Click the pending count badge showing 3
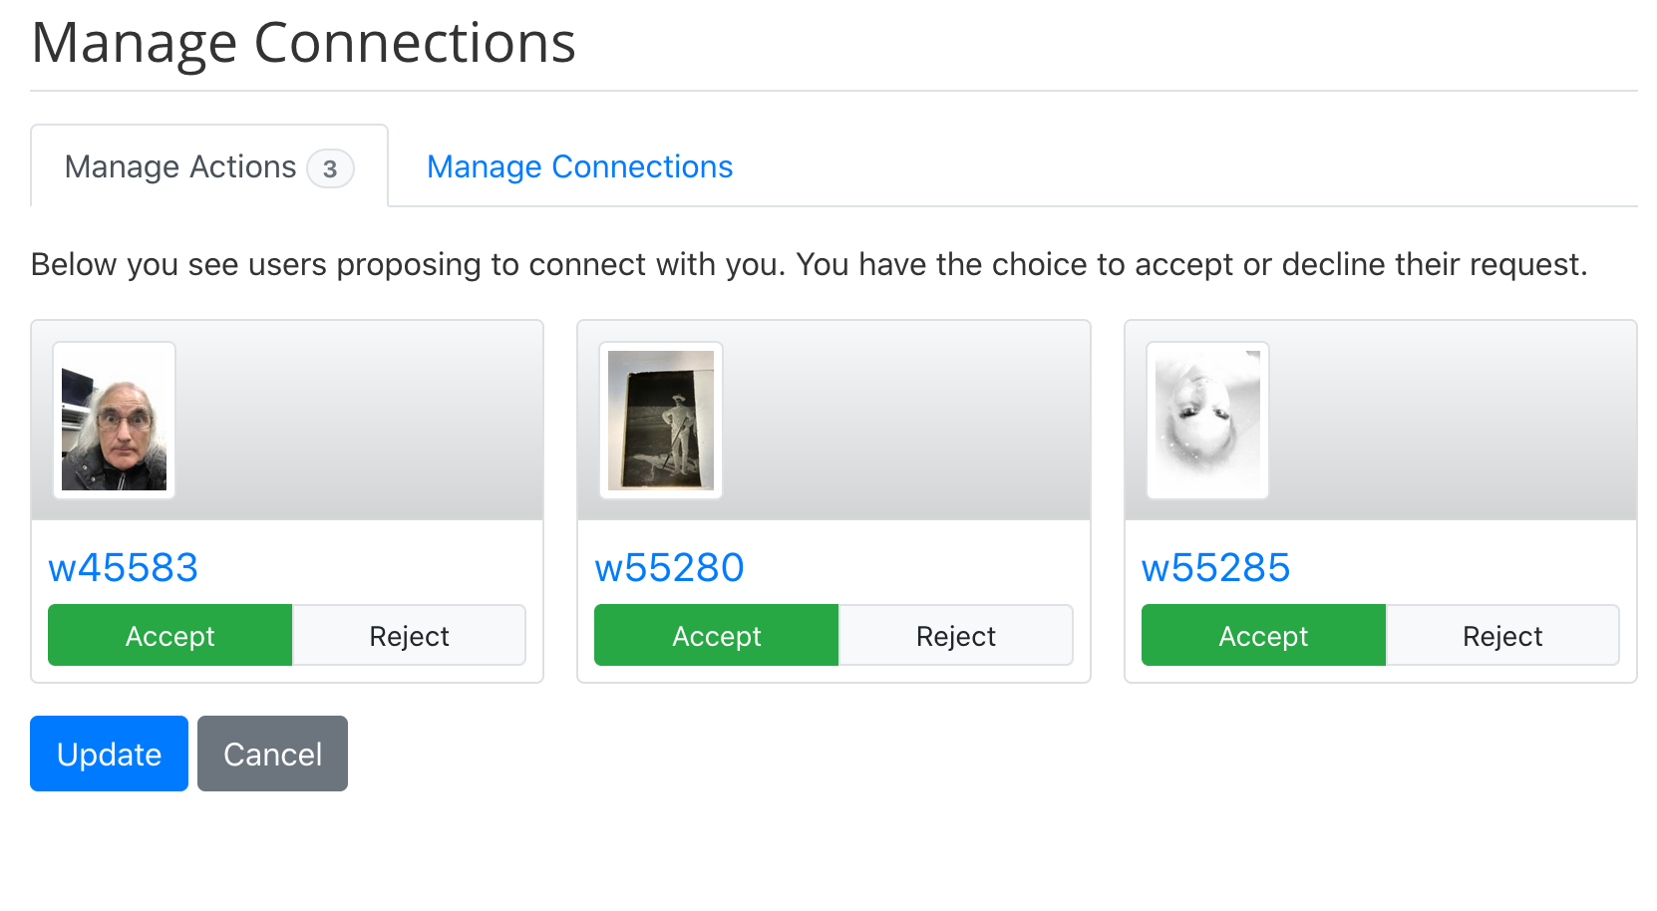Screen dimensions: 1657x911 click(330, 168)
